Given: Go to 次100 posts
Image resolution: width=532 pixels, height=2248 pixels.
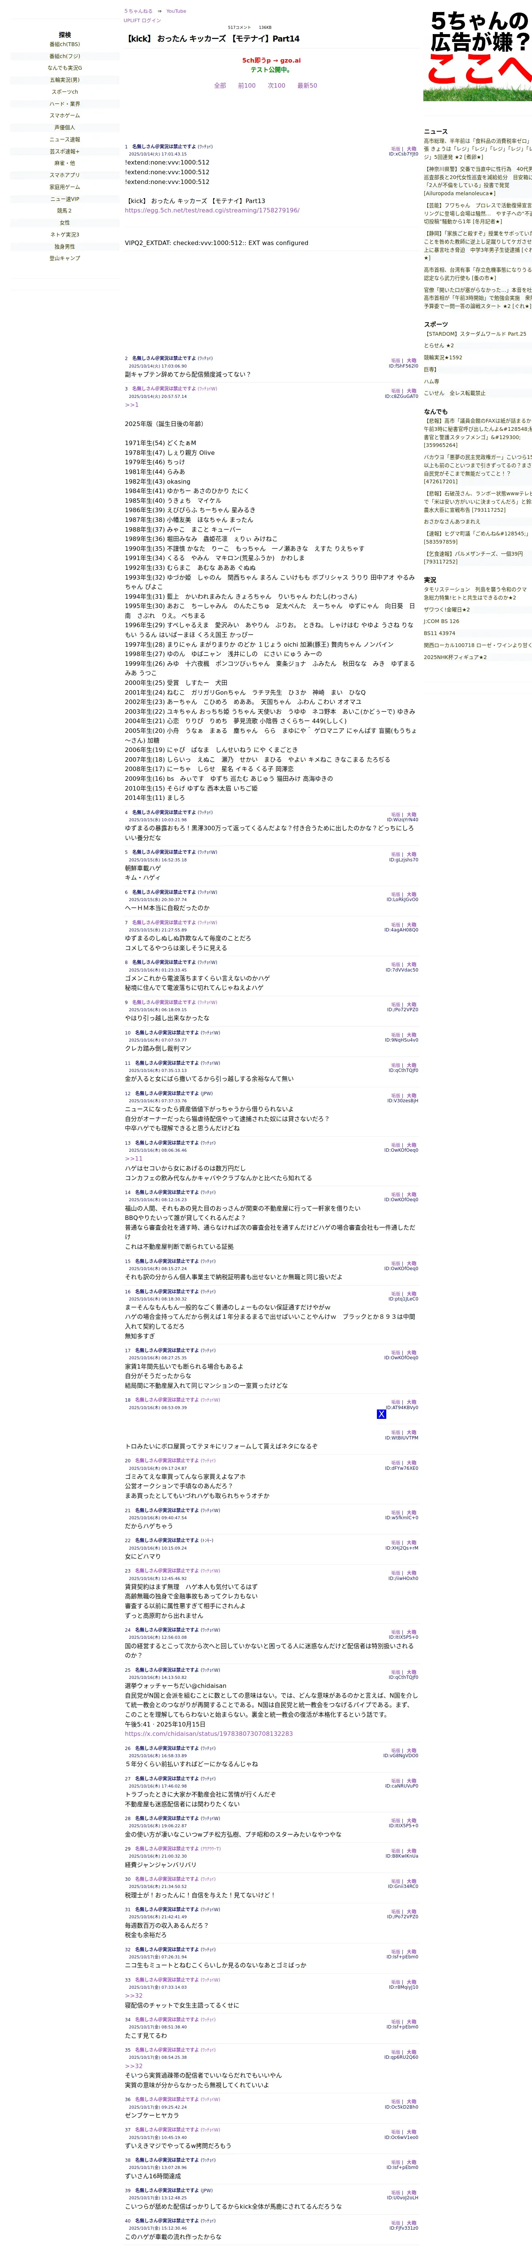Looking at the screenshot, I should coord(276,85).
